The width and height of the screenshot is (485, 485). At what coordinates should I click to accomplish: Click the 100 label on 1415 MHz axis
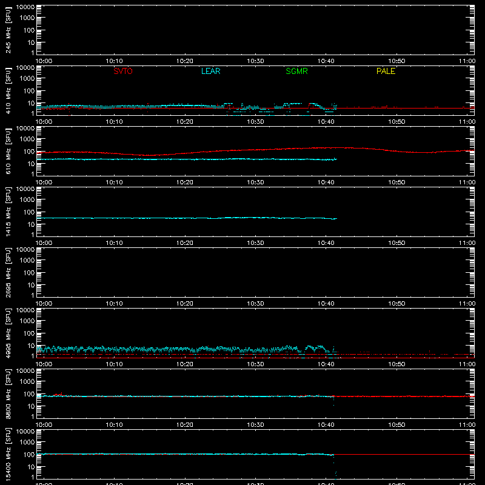point(29,212)
